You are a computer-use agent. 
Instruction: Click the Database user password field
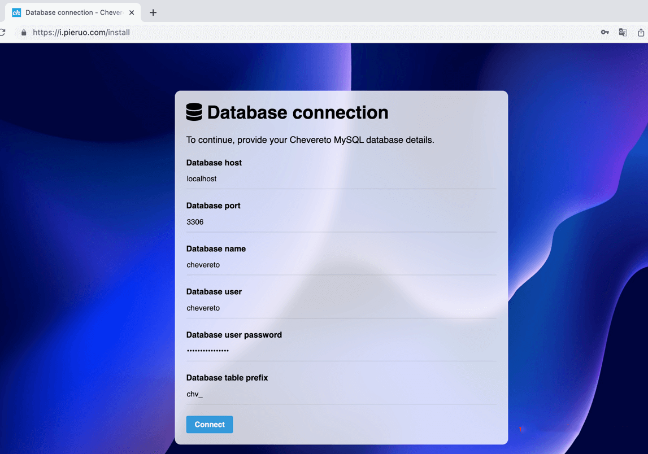click(x=341, y=351)
